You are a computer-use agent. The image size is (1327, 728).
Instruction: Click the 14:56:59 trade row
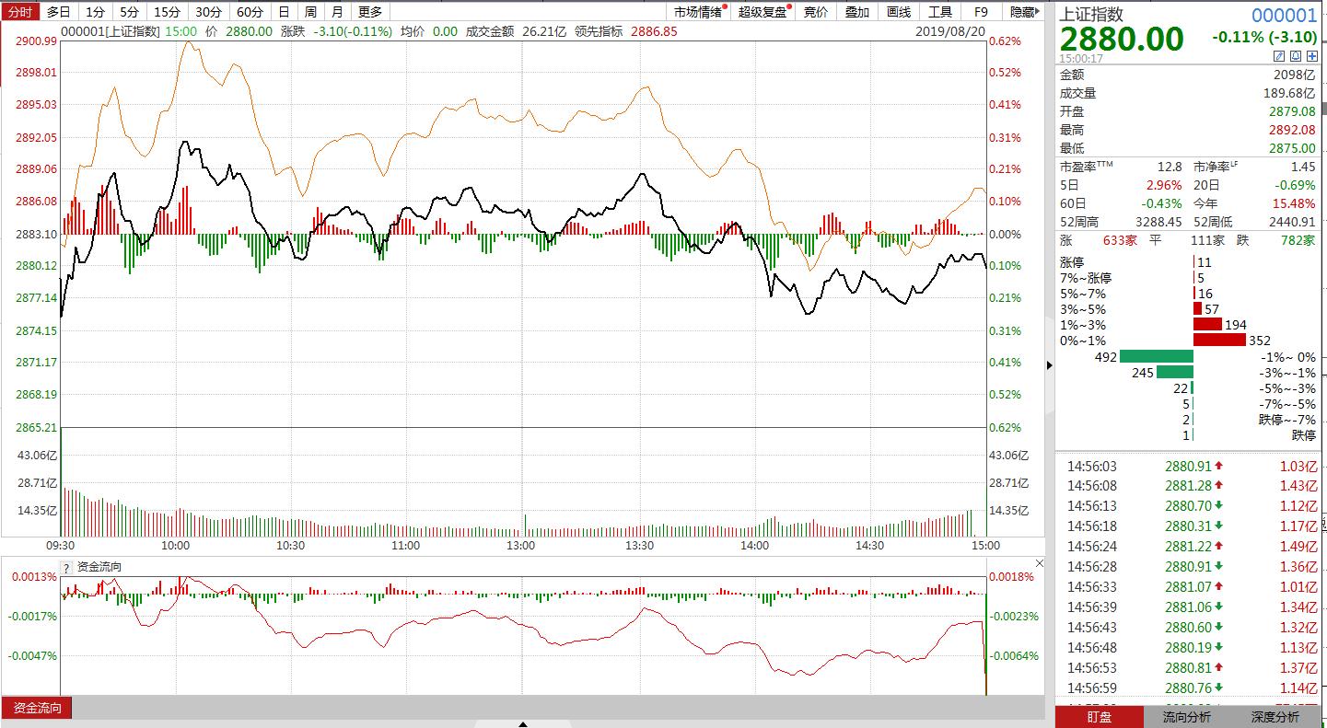point(1188,688)
